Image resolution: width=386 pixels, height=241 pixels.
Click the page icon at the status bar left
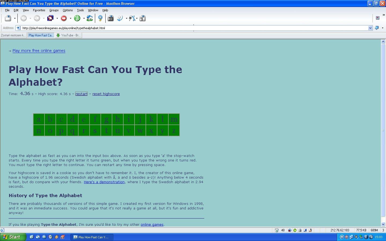(2, 230)
